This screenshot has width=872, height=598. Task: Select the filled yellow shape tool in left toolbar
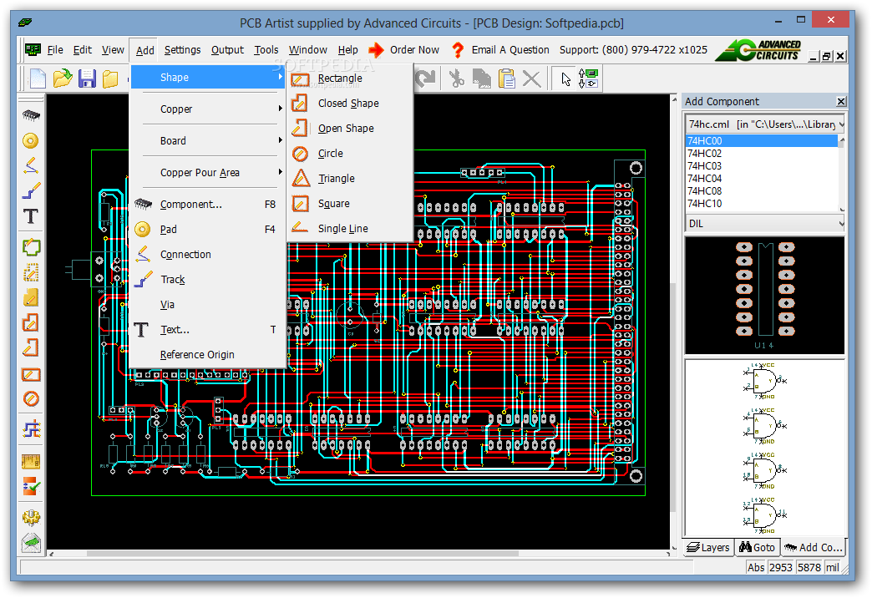[31, 297]
